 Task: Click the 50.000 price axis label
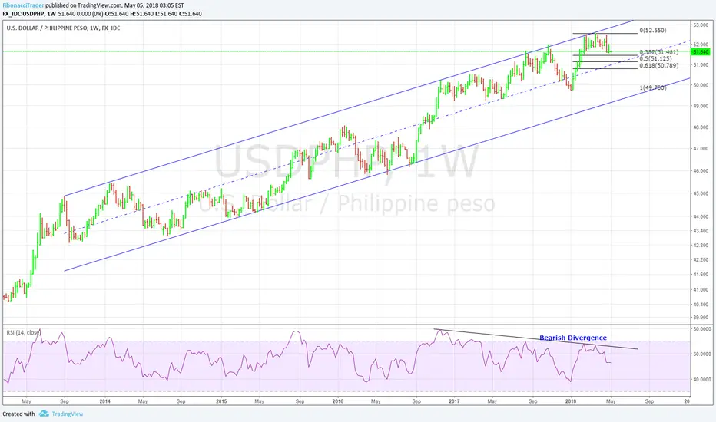click(701, 85)
